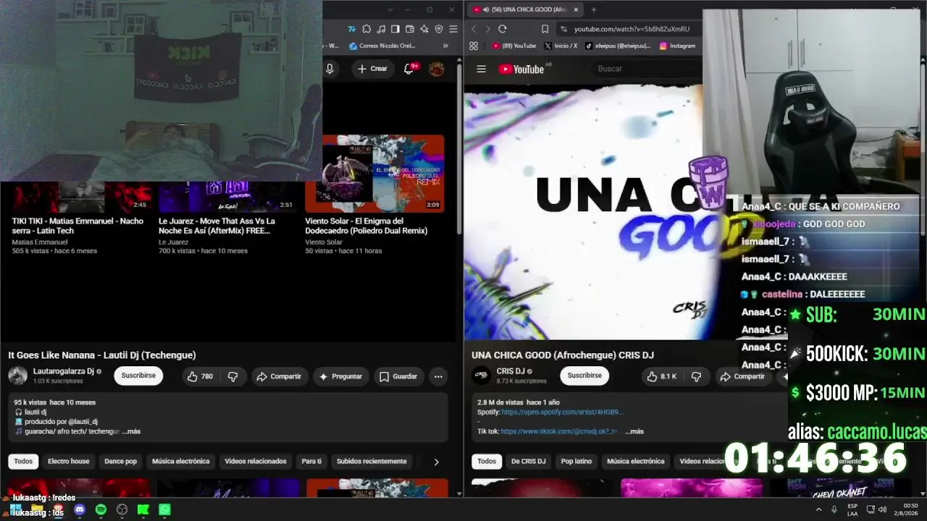Open the account avatar in left YouTube window
The width and height of the screenshot is (927, 521).
(436, 69)
